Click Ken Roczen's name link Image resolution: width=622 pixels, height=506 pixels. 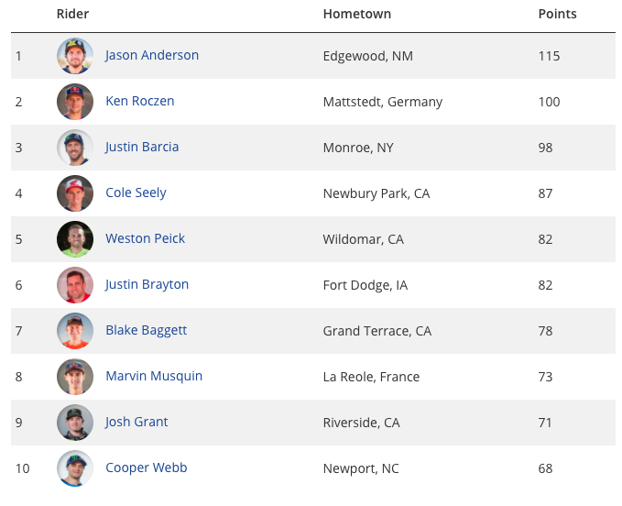(x=139, y=101)
